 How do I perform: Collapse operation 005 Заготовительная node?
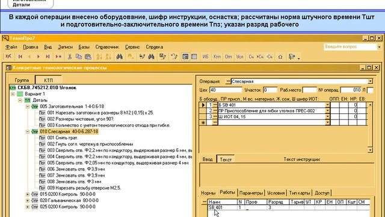point(28,107)
